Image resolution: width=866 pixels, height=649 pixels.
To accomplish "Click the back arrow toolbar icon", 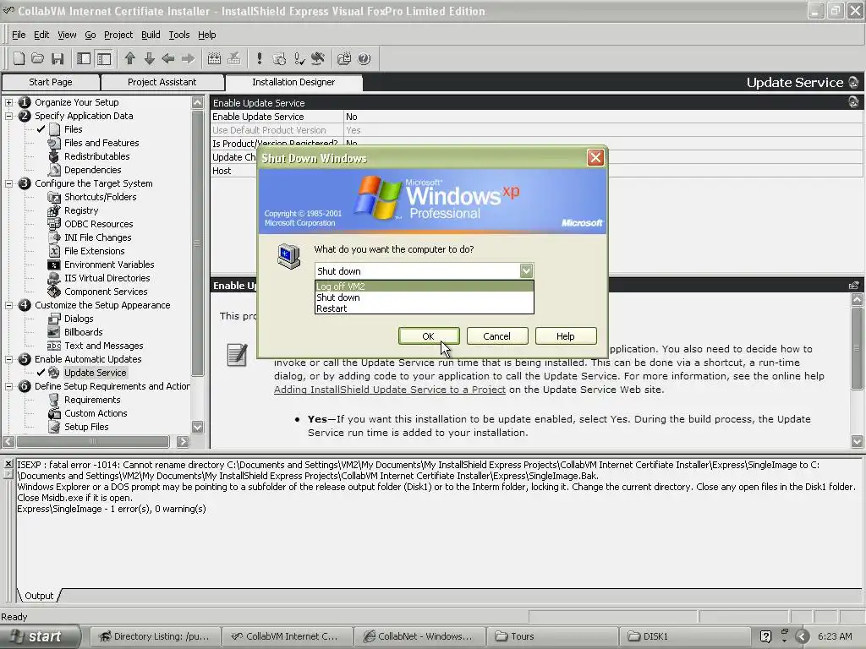I will 168,58.
